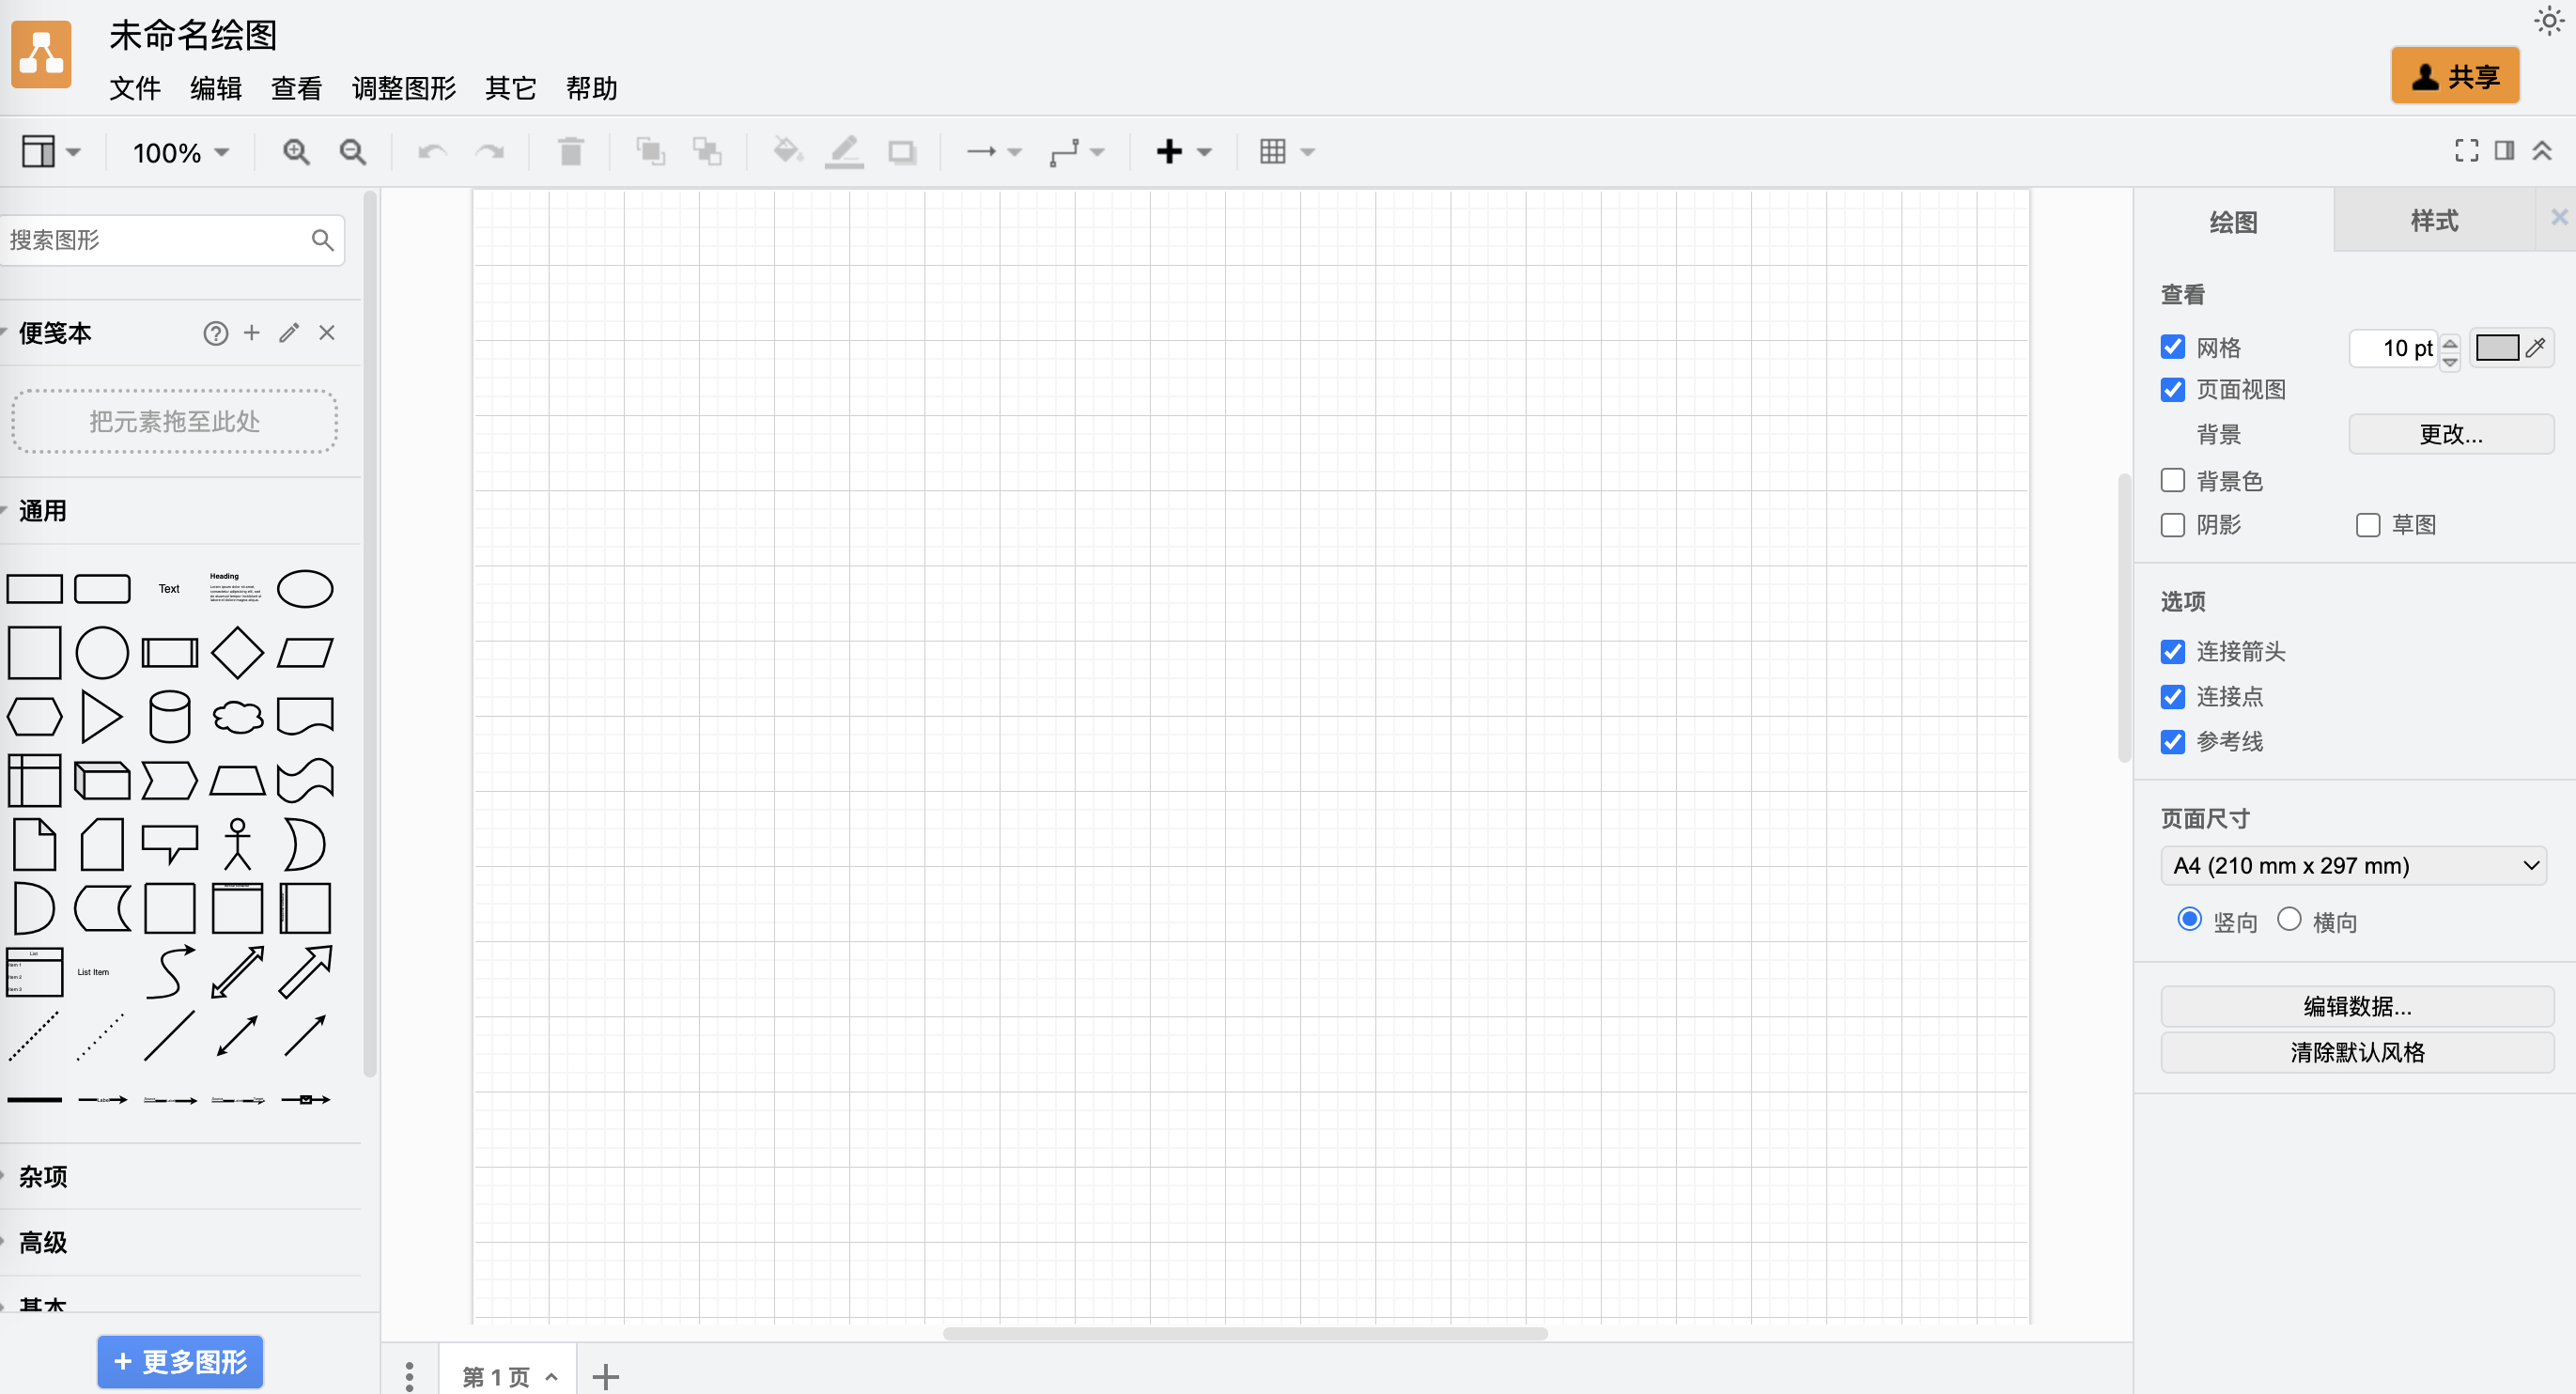Open the A4 page size dropdown
Screen dimensions: 2576x1394
click(2353, 866)
